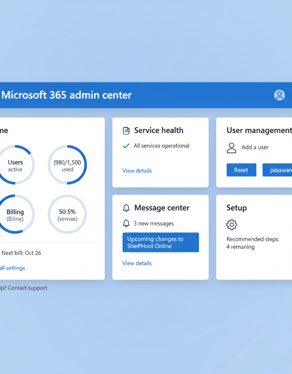The height and width of the screenshot is (374, 292).
Task: Click the 3 new messages text
Action: point(154,224)
